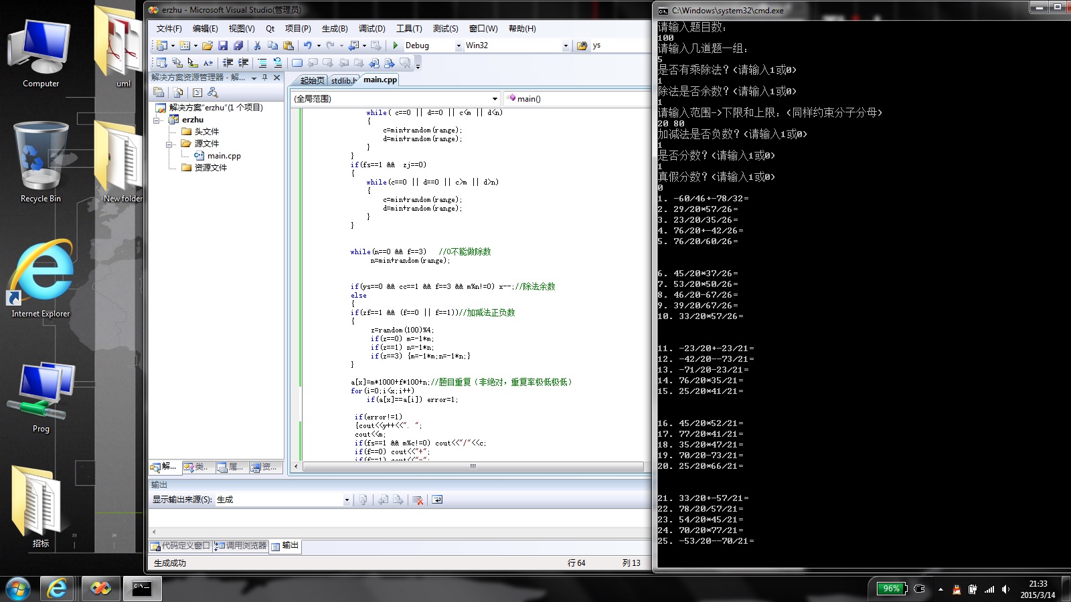Click the New Project toolbar icon

pos(162,45)
